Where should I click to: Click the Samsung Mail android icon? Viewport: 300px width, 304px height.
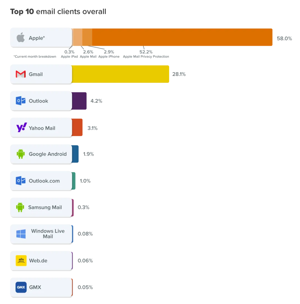pyautogui.click(x=20, y=207)
